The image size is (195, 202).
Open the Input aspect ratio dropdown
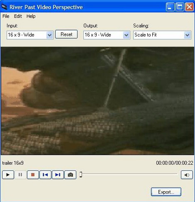[30, 35]
